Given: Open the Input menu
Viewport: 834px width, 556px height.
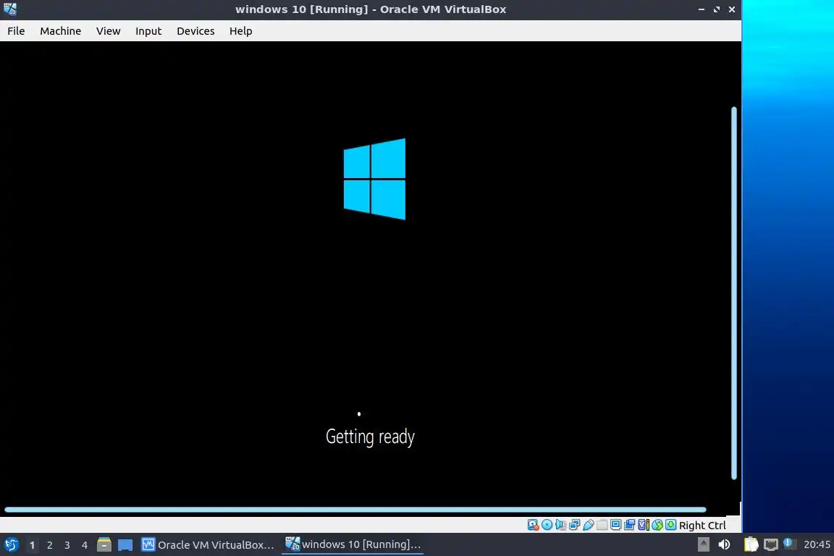Looking at the screenshot, I should (x=148, y=31).
